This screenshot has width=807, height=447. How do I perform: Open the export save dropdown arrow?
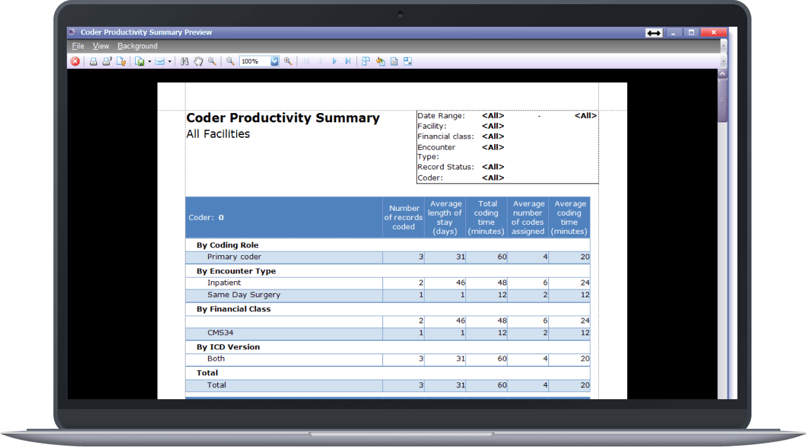[149, 61]
